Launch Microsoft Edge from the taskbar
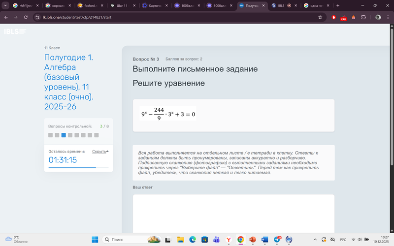 pyautogui.click(x=193, y=240)
